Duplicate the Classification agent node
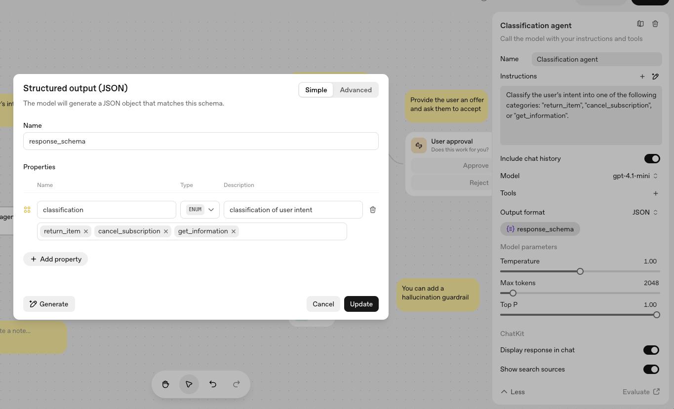Viewport: 674px width, 409px height. [x=640, y=24]
